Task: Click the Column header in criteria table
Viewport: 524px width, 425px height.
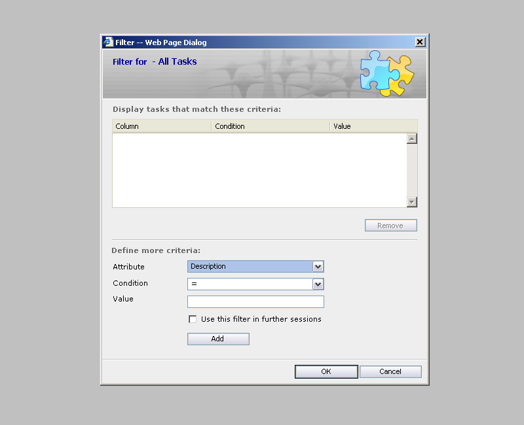Action: click(162, 126)
